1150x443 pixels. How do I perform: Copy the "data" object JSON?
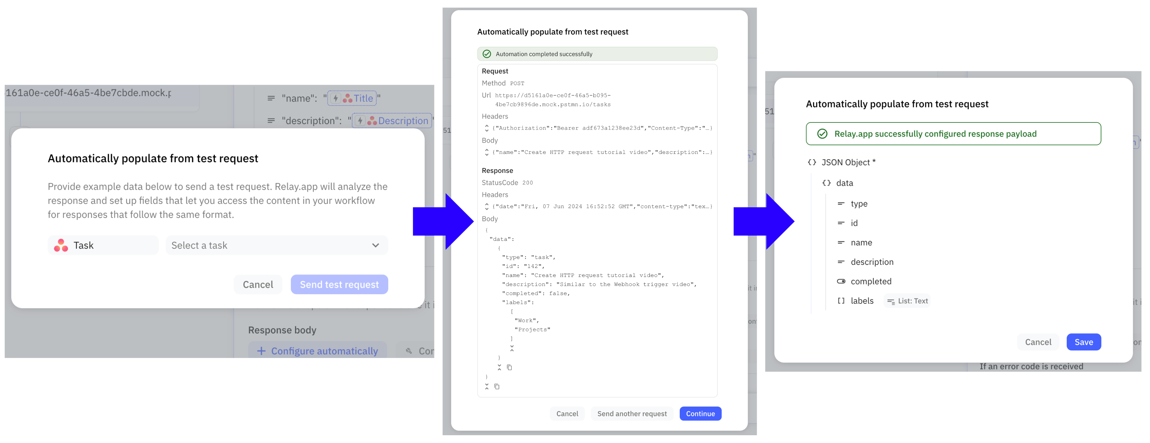[510, 367]
